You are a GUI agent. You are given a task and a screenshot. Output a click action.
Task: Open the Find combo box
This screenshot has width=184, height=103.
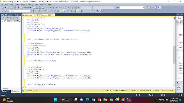tap(132, 8)
